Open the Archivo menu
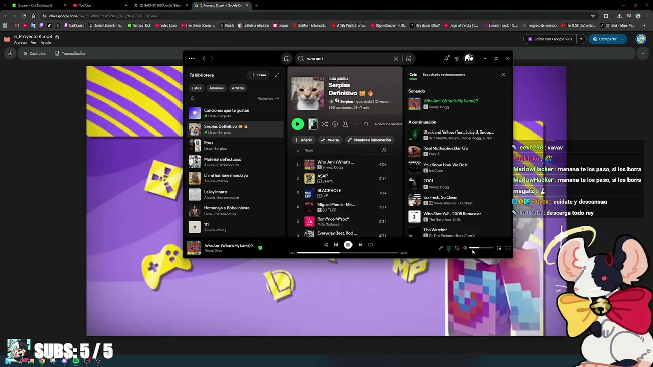 20,43
